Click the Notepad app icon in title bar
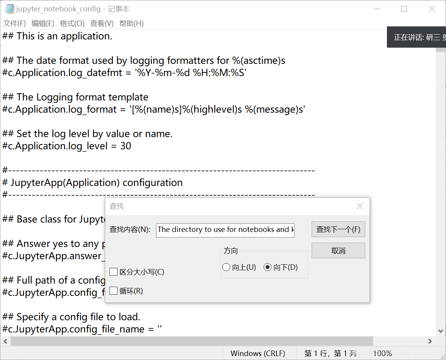The image size is (446, 360). [9, 9]
